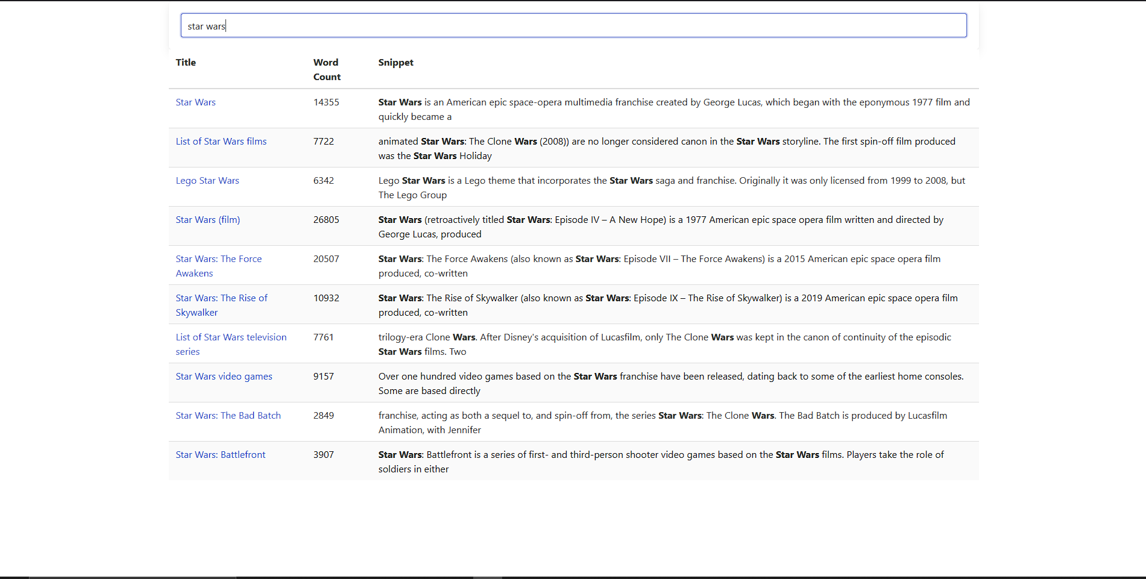
Task: Click the snippet starting 'animated Star Wars: The Clone Wars'
Action: pos(667,149)
